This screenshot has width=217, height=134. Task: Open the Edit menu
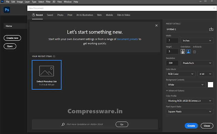[13, 2]
